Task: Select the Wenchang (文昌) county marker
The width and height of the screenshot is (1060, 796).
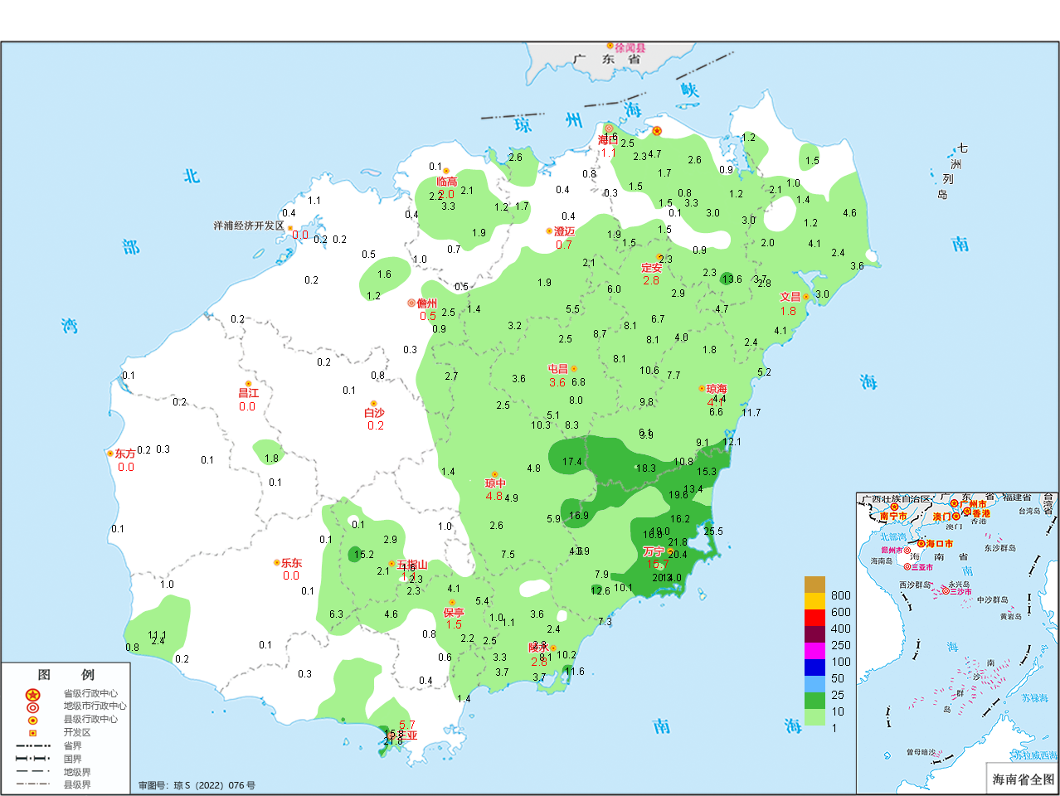Action: (x=805, y=297)
